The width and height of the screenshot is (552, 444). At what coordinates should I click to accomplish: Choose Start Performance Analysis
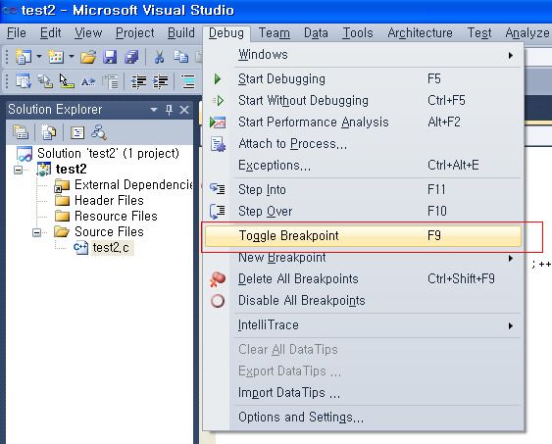(x=363, y=123)
